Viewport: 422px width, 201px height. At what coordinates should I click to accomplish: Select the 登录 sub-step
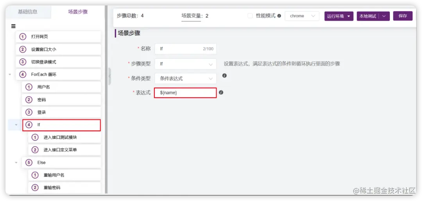click(x=61, y=112)
